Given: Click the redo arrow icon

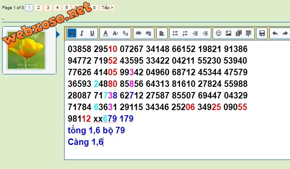Looking at the screenshot, I should point(285,34).
